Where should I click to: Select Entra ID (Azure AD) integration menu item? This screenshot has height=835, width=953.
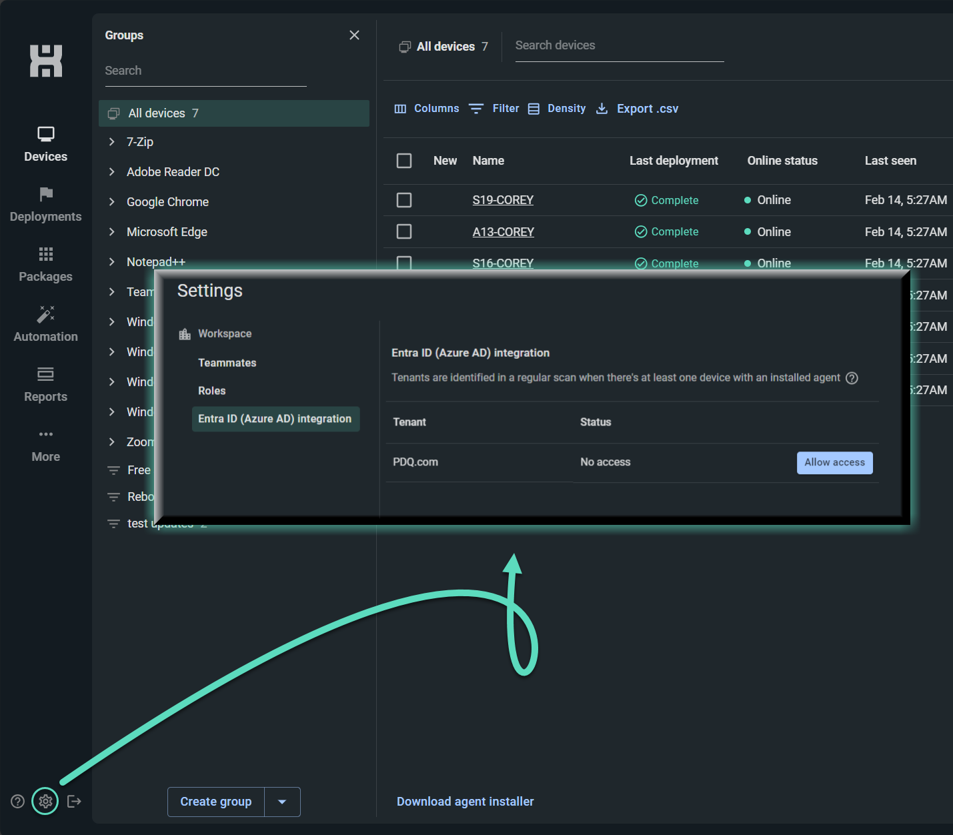pyautogui.click(x=275, y=419)
